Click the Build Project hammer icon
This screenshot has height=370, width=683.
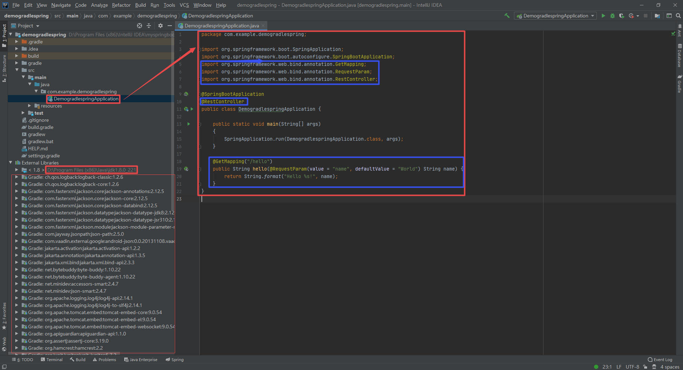507,16
